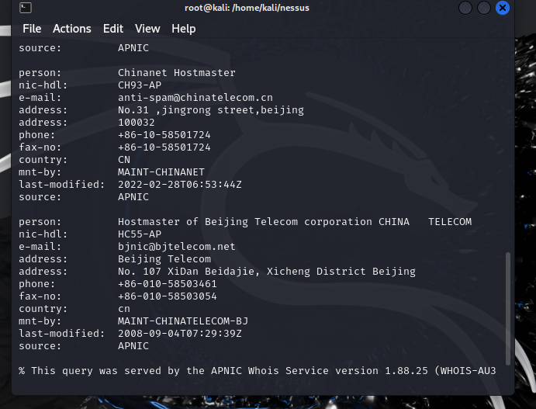Click the APNIC Whois Service version line
Viewport: 536px width, 409px height.
click(x=258, y=371)
